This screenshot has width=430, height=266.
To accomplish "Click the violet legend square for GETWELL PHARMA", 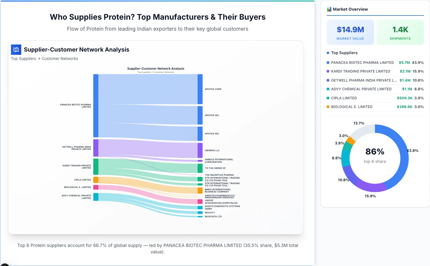I will tap(328, 80).
